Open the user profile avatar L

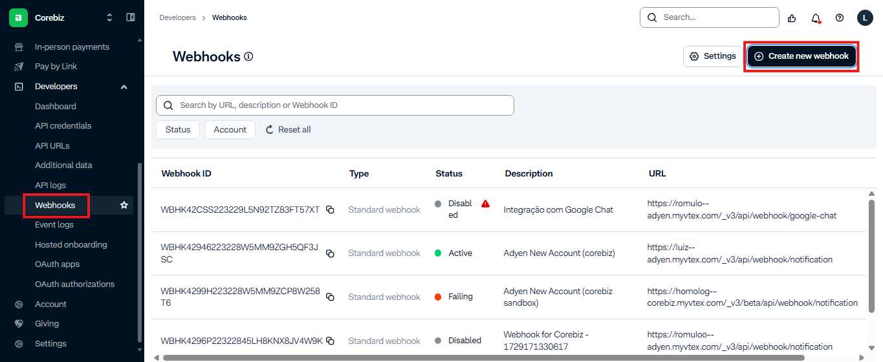(865, 17)
